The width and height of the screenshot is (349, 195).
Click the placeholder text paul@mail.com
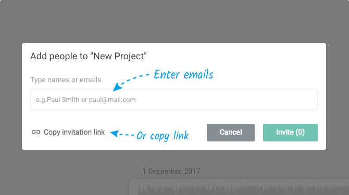click(x=112, y=100)
